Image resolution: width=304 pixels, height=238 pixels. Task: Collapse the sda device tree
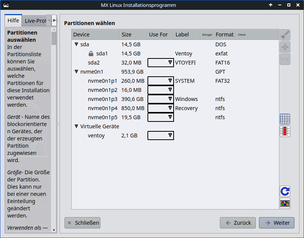tap(77, 44)
